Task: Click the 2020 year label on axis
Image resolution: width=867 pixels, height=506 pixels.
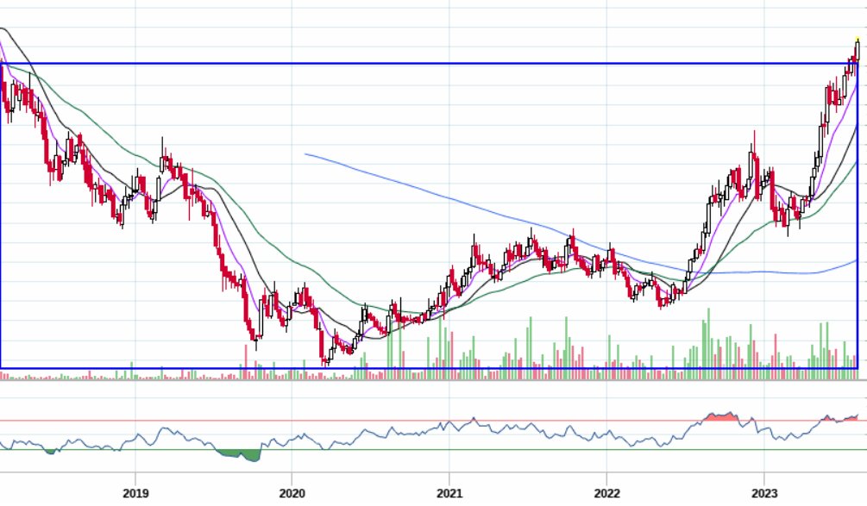Action: tap(292, 493)
